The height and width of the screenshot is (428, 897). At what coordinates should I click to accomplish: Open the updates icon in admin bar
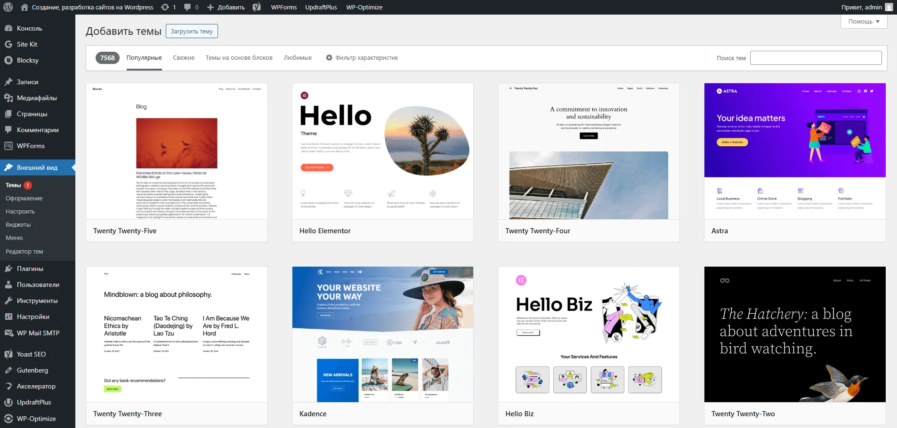[x=165, y=7]
